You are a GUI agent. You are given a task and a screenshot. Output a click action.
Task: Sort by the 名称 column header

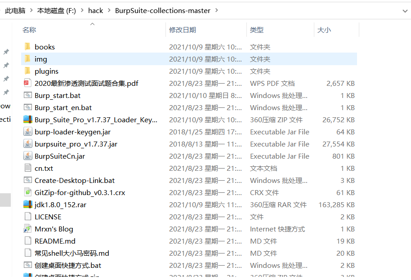[x=29, y=30]
